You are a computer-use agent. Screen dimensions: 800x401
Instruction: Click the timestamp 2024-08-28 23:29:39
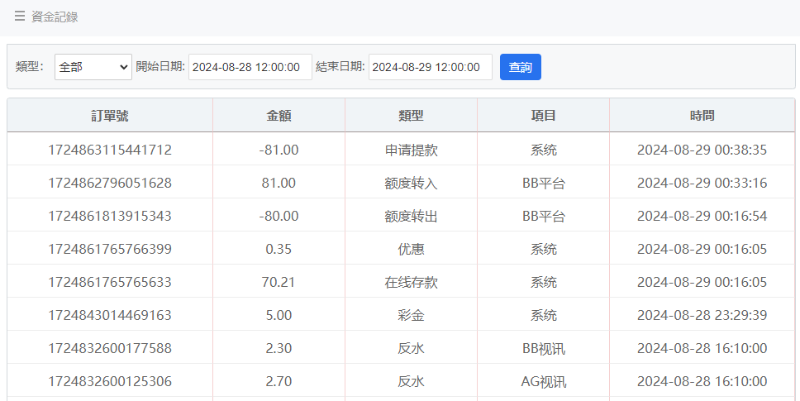pos(702,315)
